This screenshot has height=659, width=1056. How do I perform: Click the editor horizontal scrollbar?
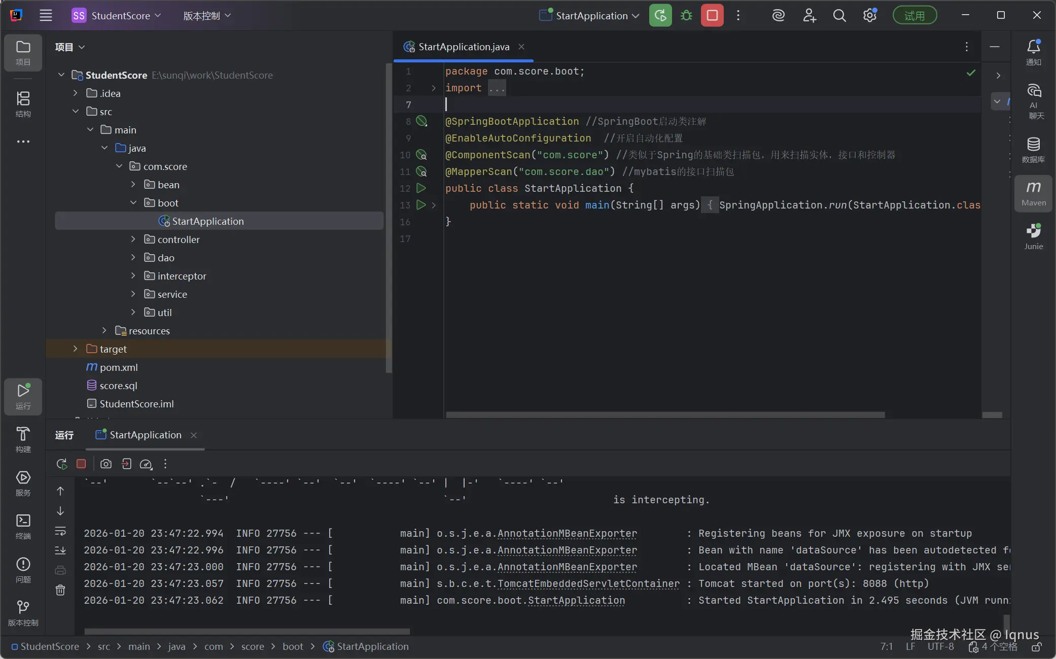664,415
